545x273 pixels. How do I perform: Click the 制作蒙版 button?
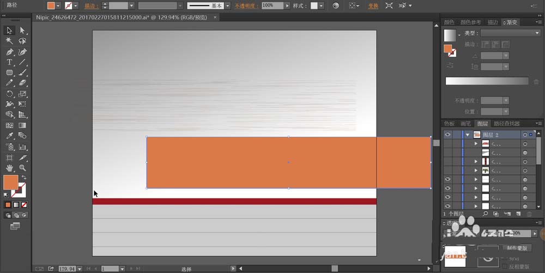tap(517, 247)
